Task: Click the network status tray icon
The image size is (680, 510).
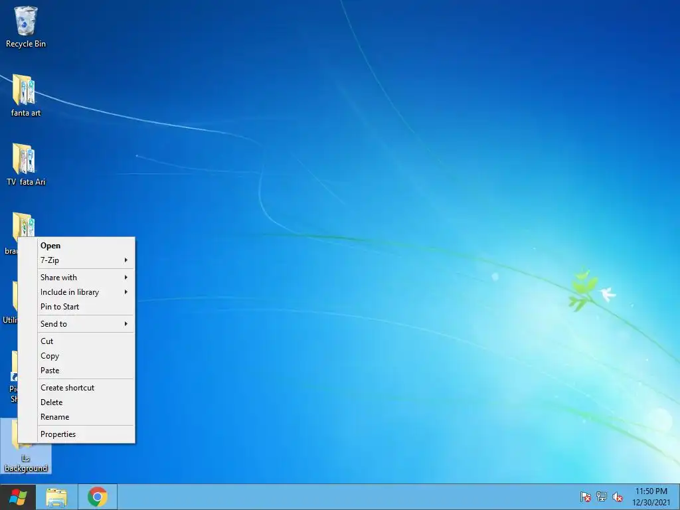Action: (x=602, y=497)
